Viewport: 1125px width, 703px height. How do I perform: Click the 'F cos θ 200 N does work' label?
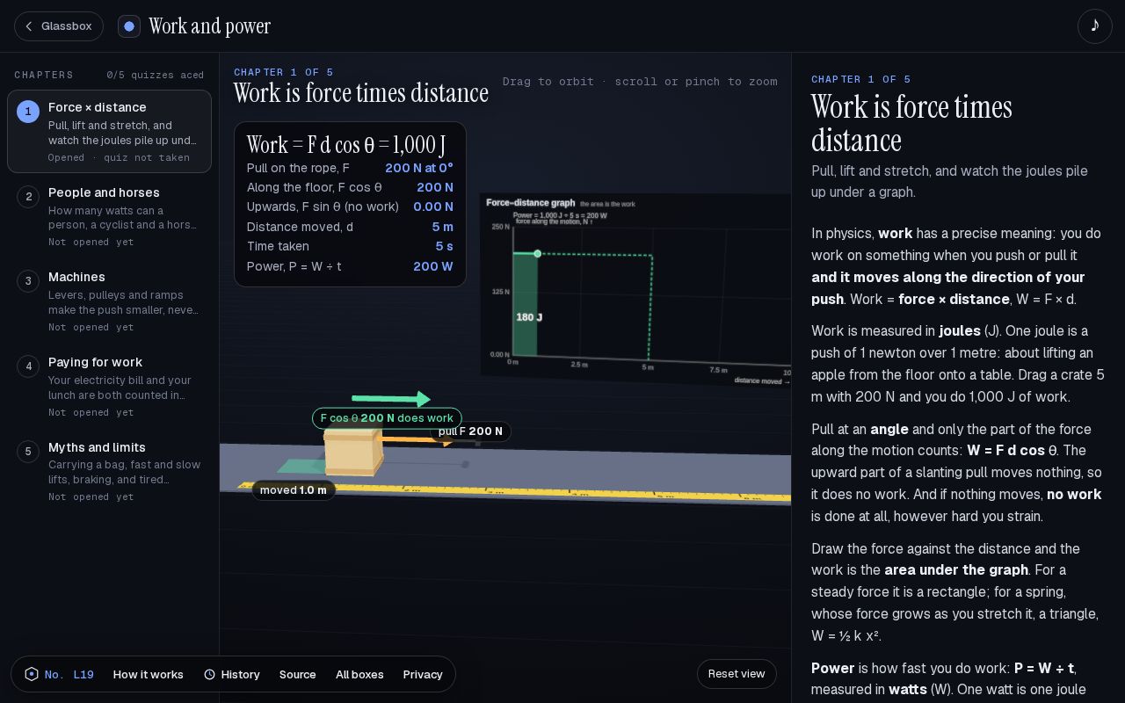[387, 418]
